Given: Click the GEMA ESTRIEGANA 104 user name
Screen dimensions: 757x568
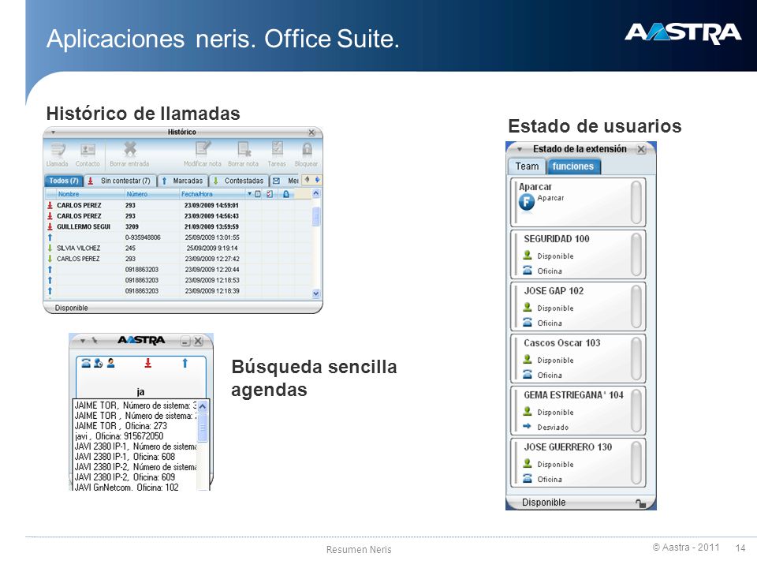Looking at the screenshot, I should coord(573,395).
